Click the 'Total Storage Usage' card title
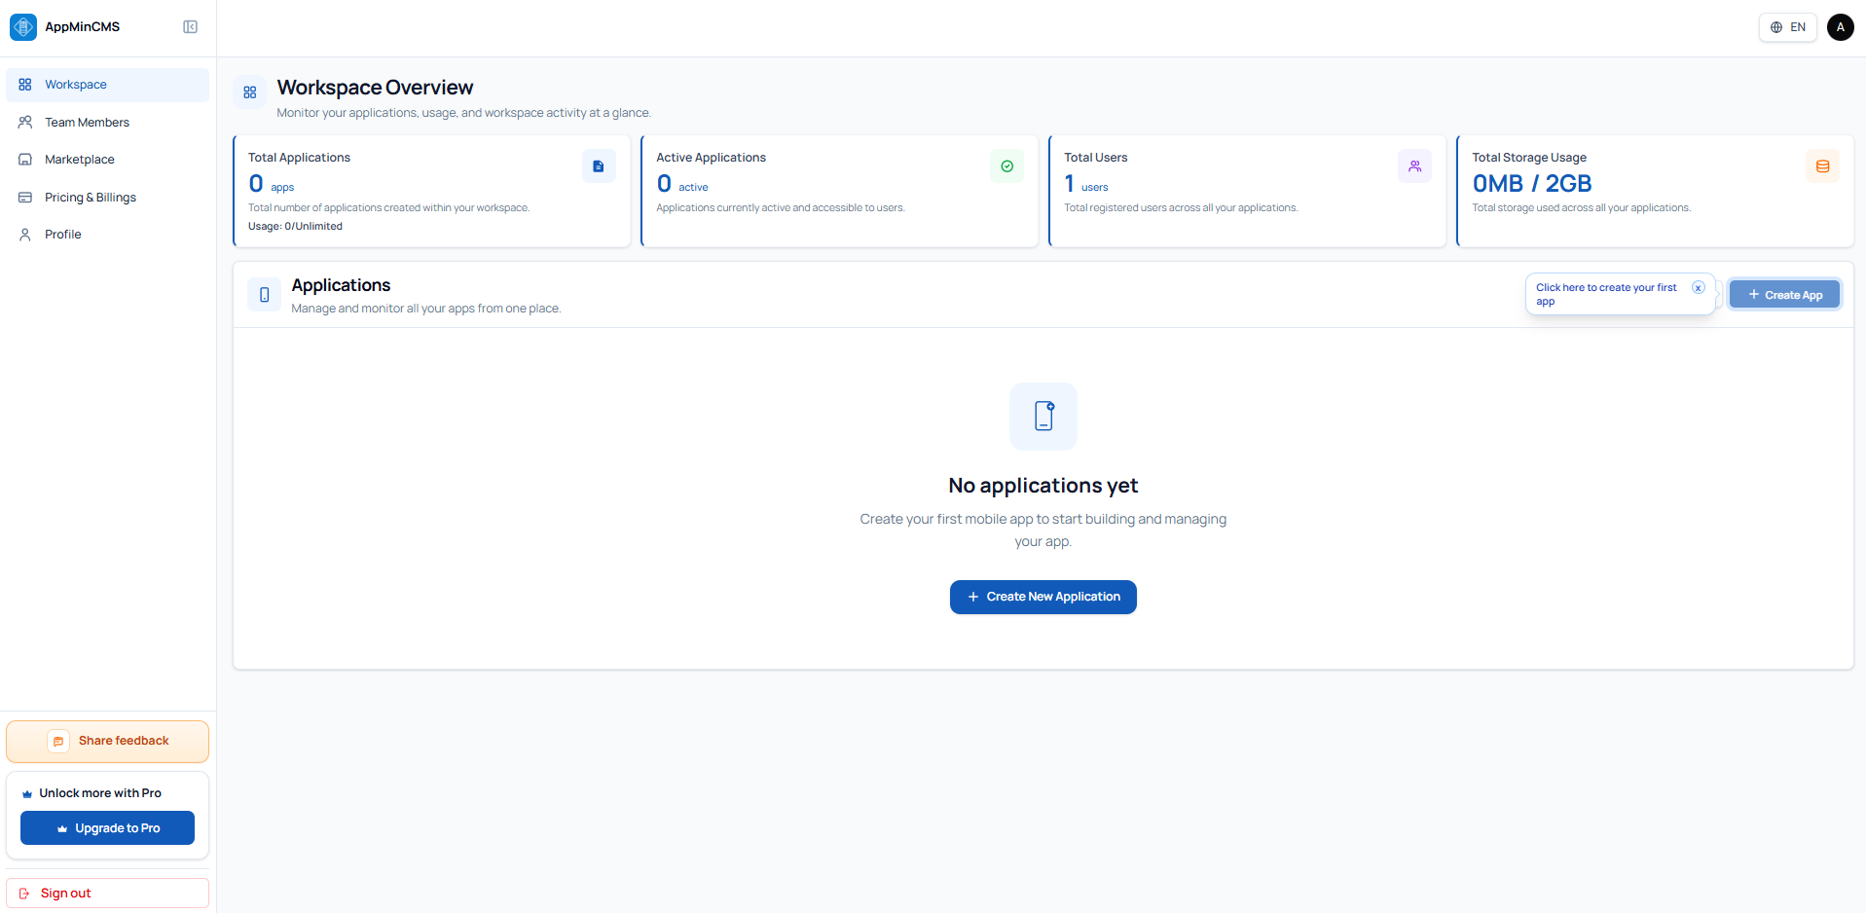 (x=1529, y=158)
